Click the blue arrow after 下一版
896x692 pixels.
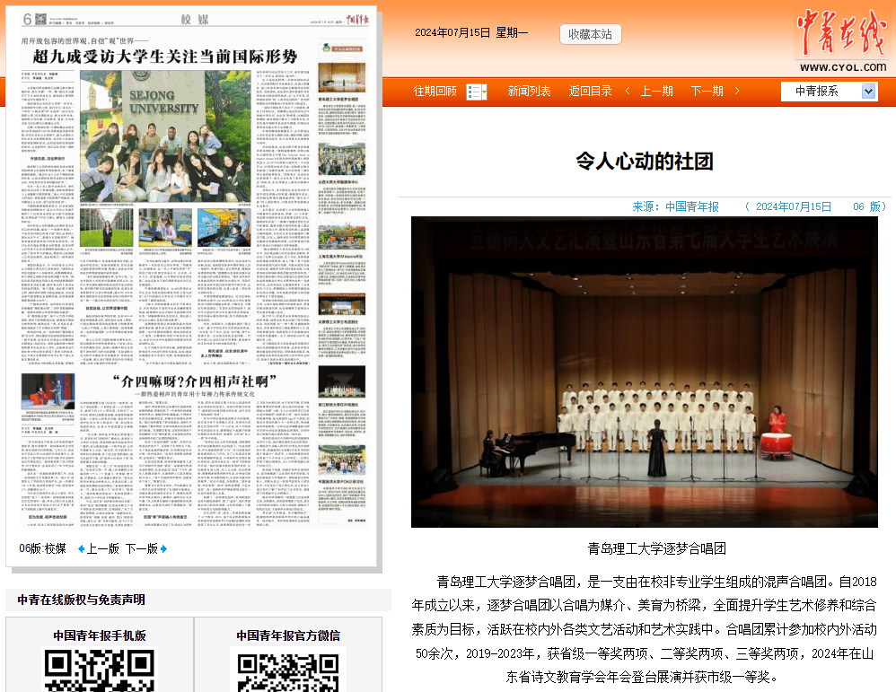(164, 549)
